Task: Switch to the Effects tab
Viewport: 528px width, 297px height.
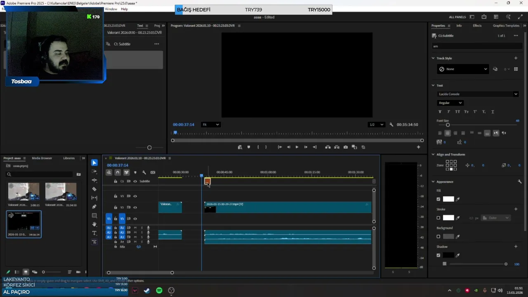Action: tap(477, 26)
